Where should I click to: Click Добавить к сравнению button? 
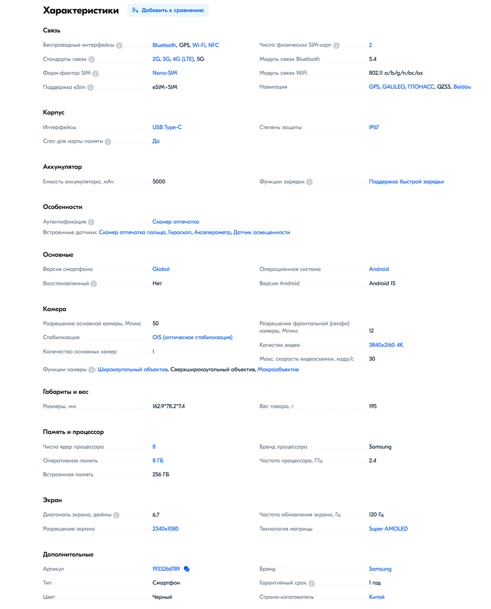coord(168,11)
